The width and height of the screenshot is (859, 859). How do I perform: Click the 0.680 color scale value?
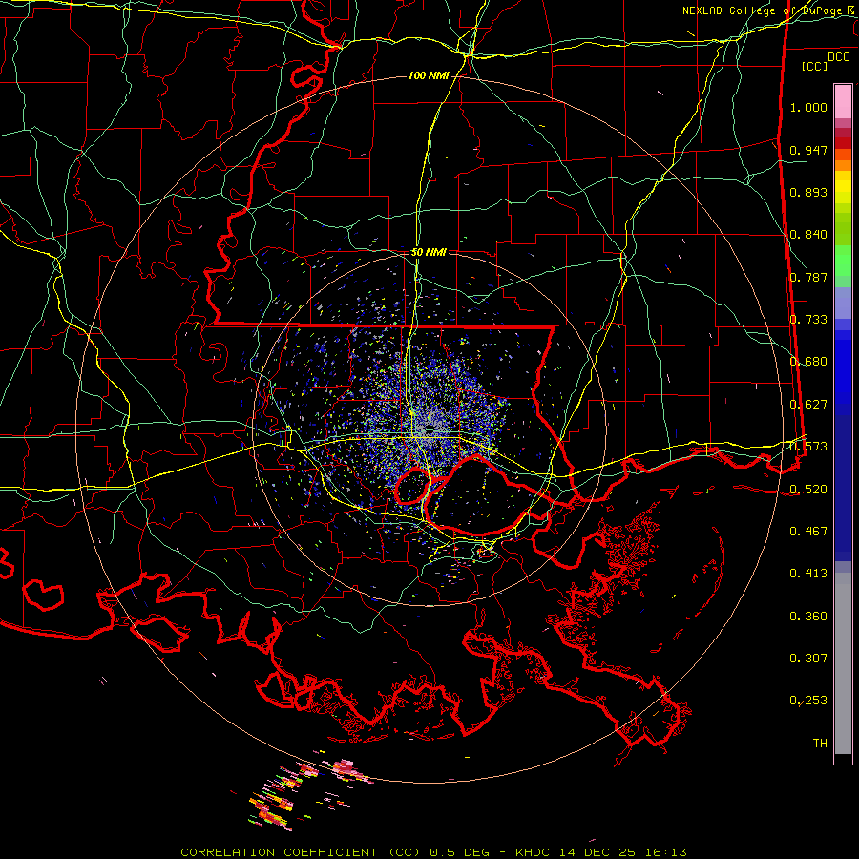[808, 362]
